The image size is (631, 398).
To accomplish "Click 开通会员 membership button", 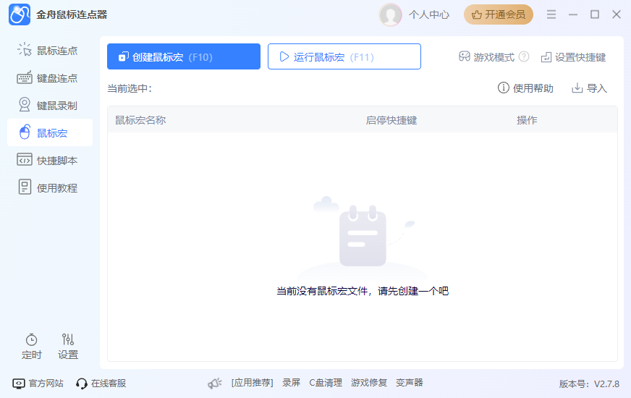I will coord(498,14).
